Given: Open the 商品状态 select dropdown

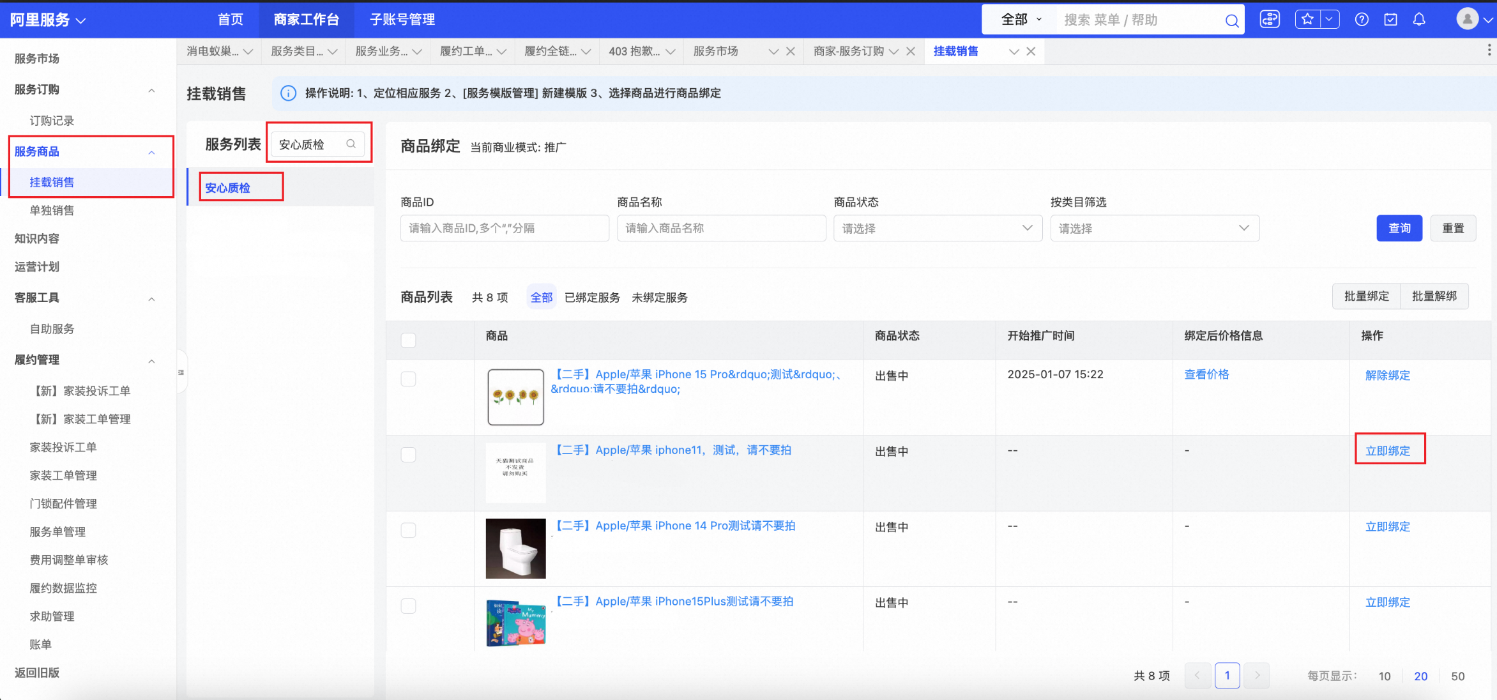Looking at the screenshot, I should click(x=938, y=228).
